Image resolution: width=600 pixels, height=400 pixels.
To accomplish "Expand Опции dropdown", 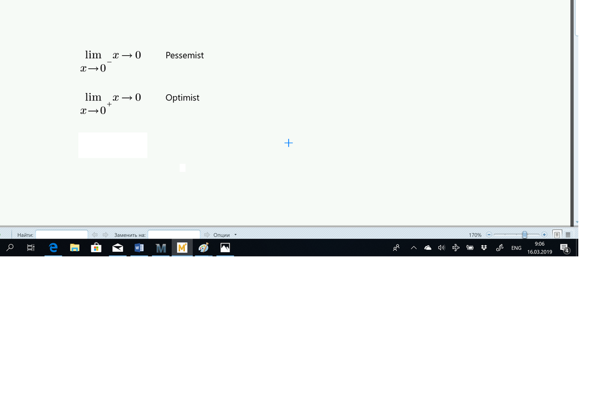I will (x=235, y=235).
